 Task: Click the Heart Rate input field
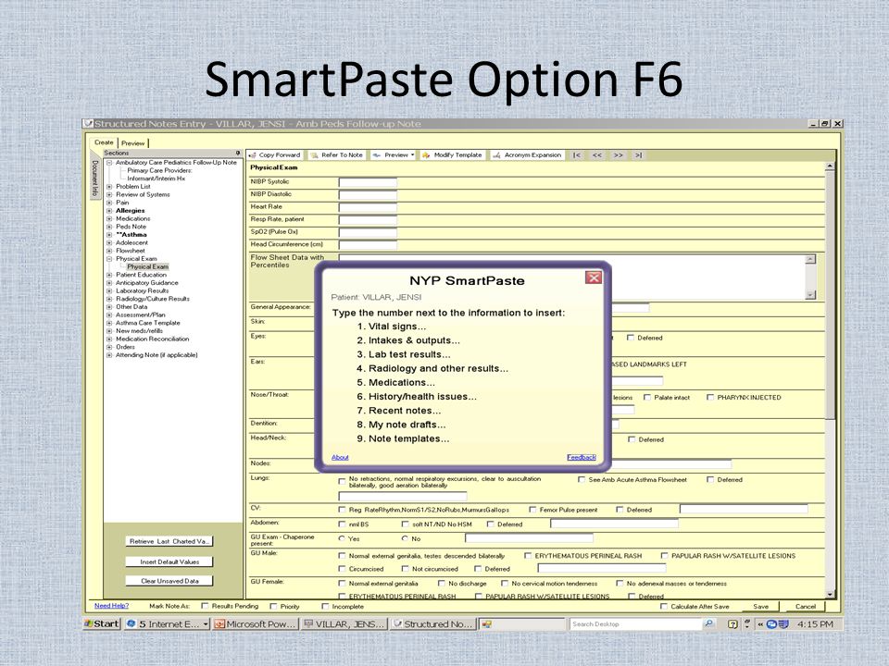point(368,207)
